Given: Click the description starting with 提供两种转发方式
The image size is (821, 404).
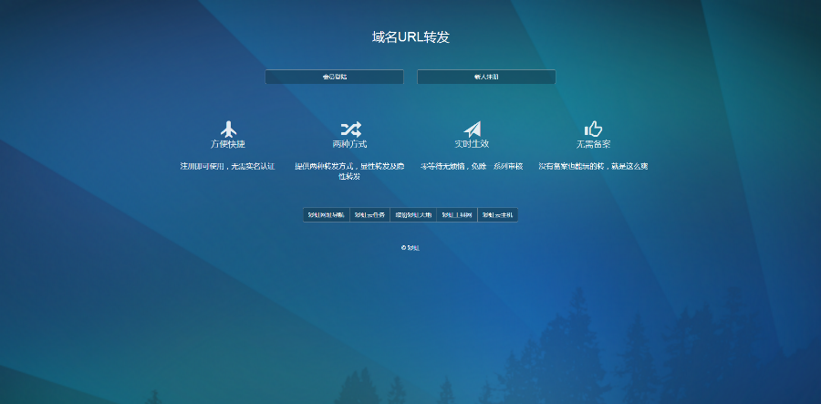Looking at the screenshot, I should (349, 171).
